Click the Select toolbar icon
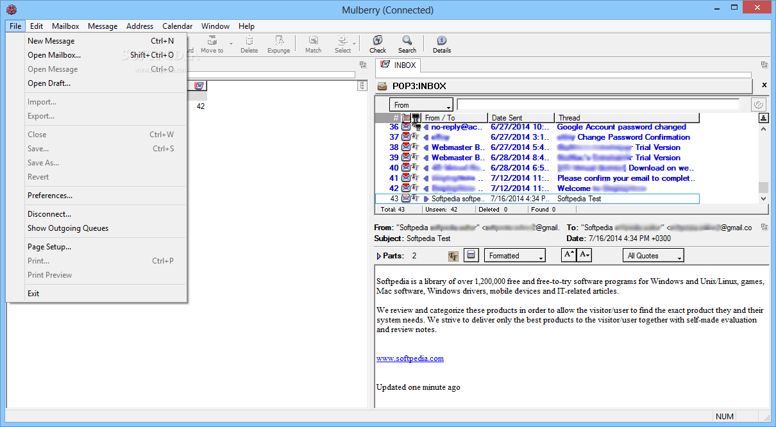The height and width of the screenshot is (427, 776). pyautogui.click(x=343, y=44)
